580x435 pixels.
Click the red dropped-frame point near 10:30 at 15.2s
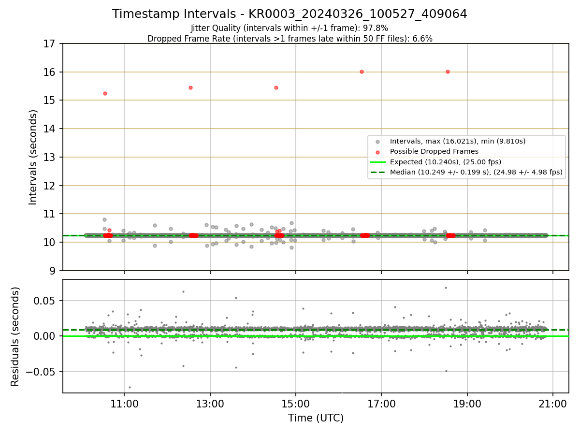(x=105, y=93)
